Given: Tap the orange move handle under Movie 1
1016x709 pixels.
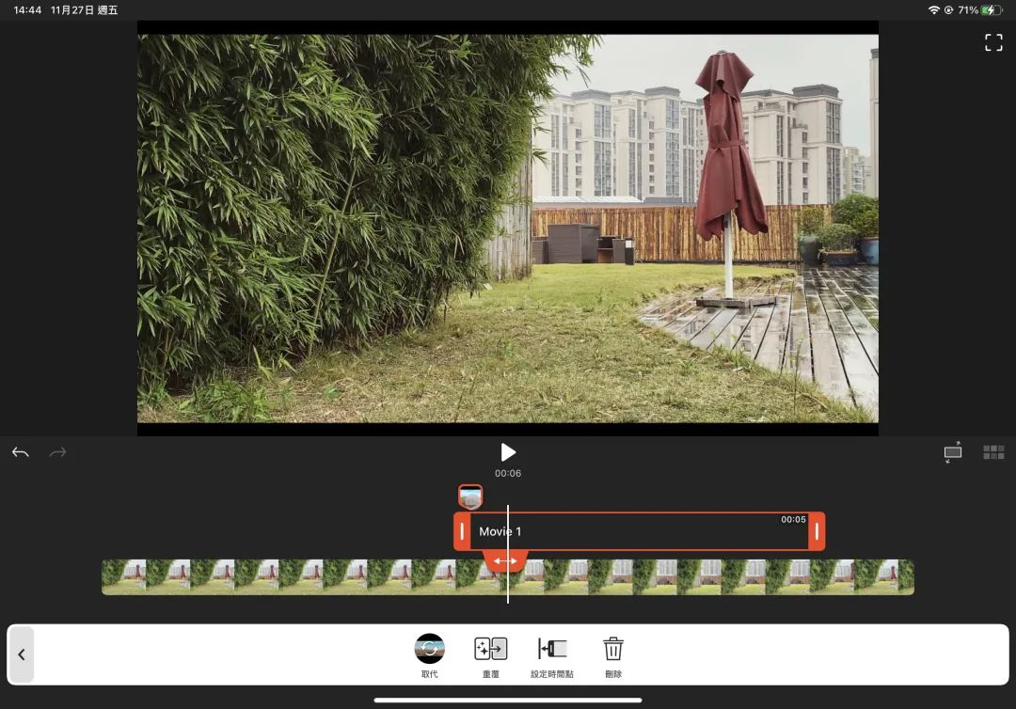Looking at the screenshot, I should [x=505, y=560].
